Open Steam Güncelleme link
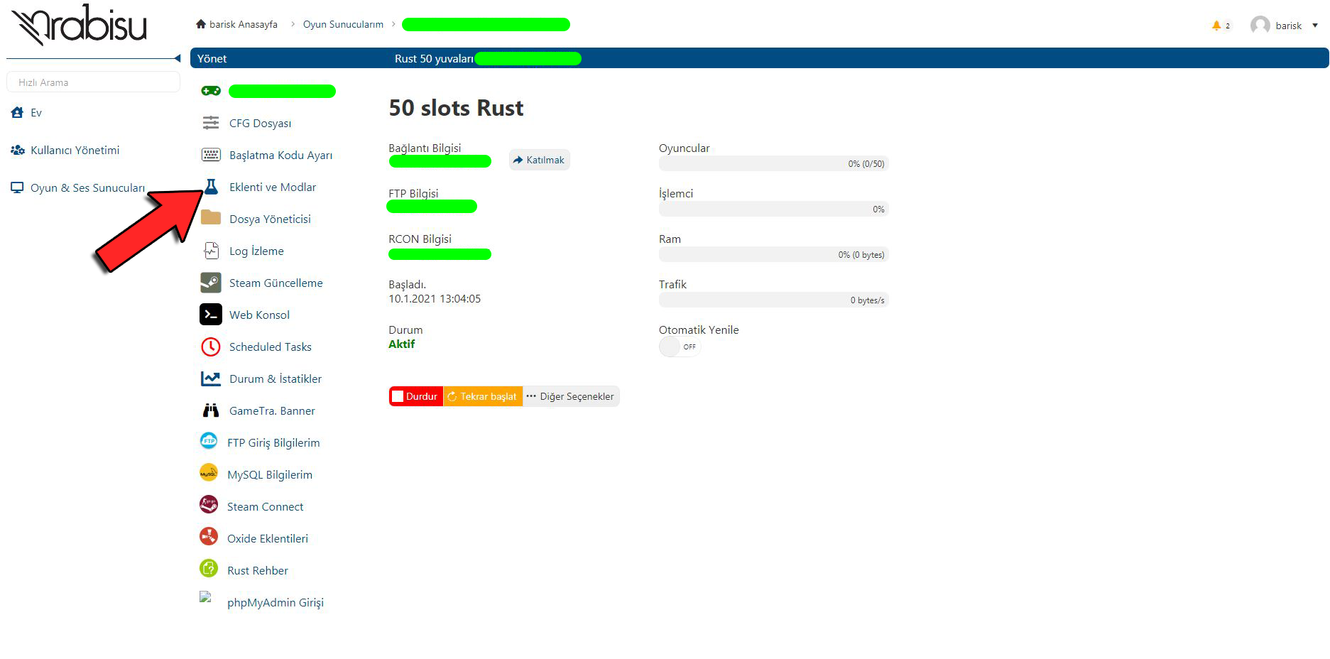 [276, 283]
